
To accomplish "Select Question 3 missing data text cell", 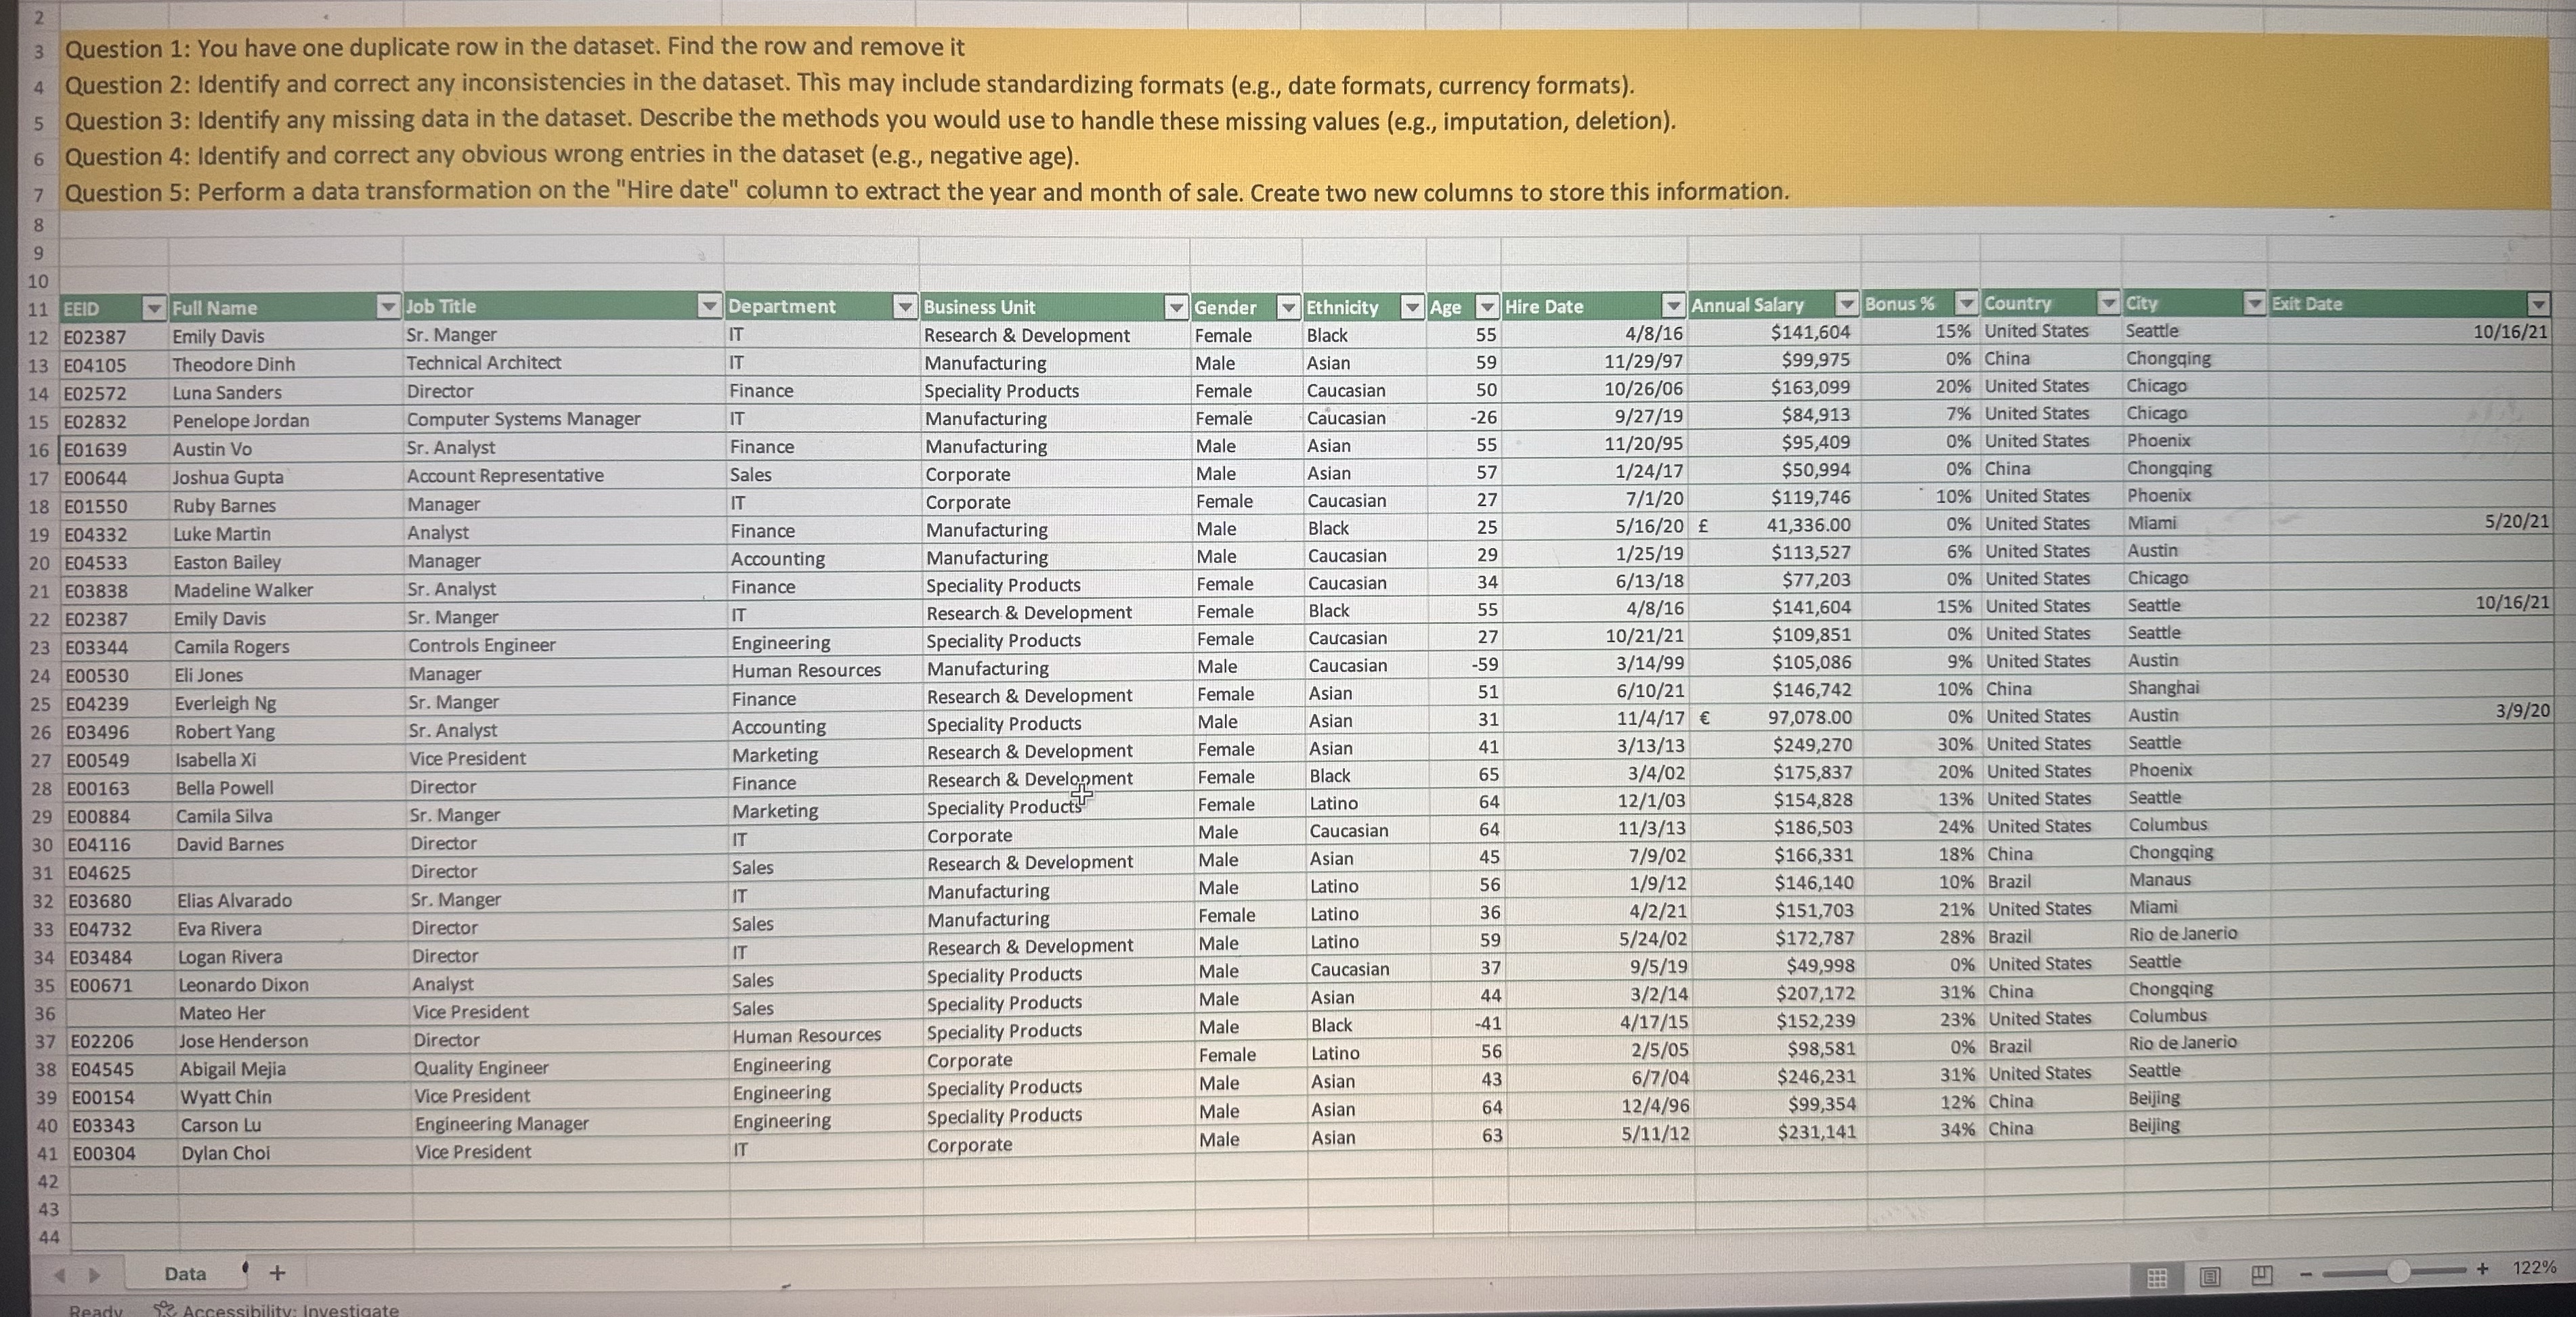I will point(870,121).
